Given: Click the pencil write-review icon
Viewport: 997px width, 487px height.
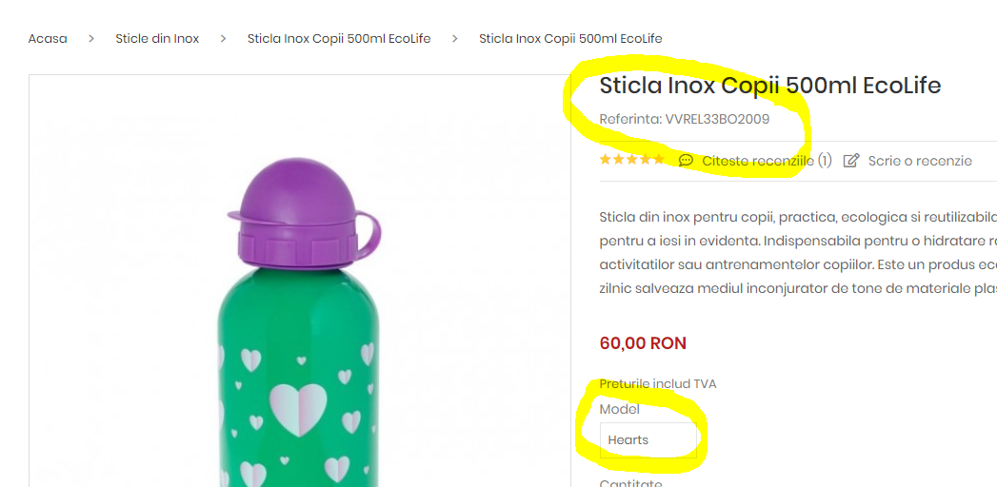Looking at the screenshot, I should (x=851, y=161).
